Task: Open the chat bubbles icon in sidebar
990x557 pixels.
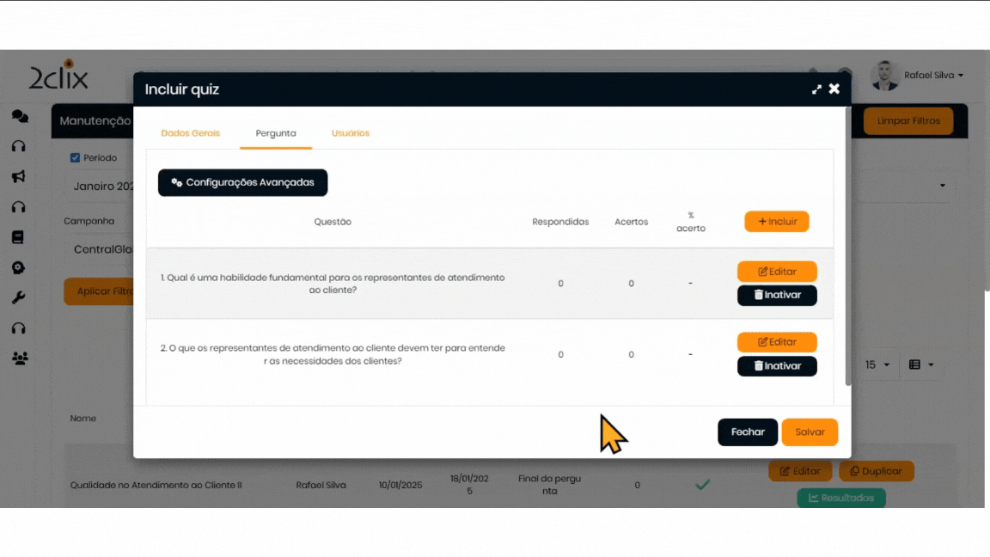Action: (x=19, y=116)
